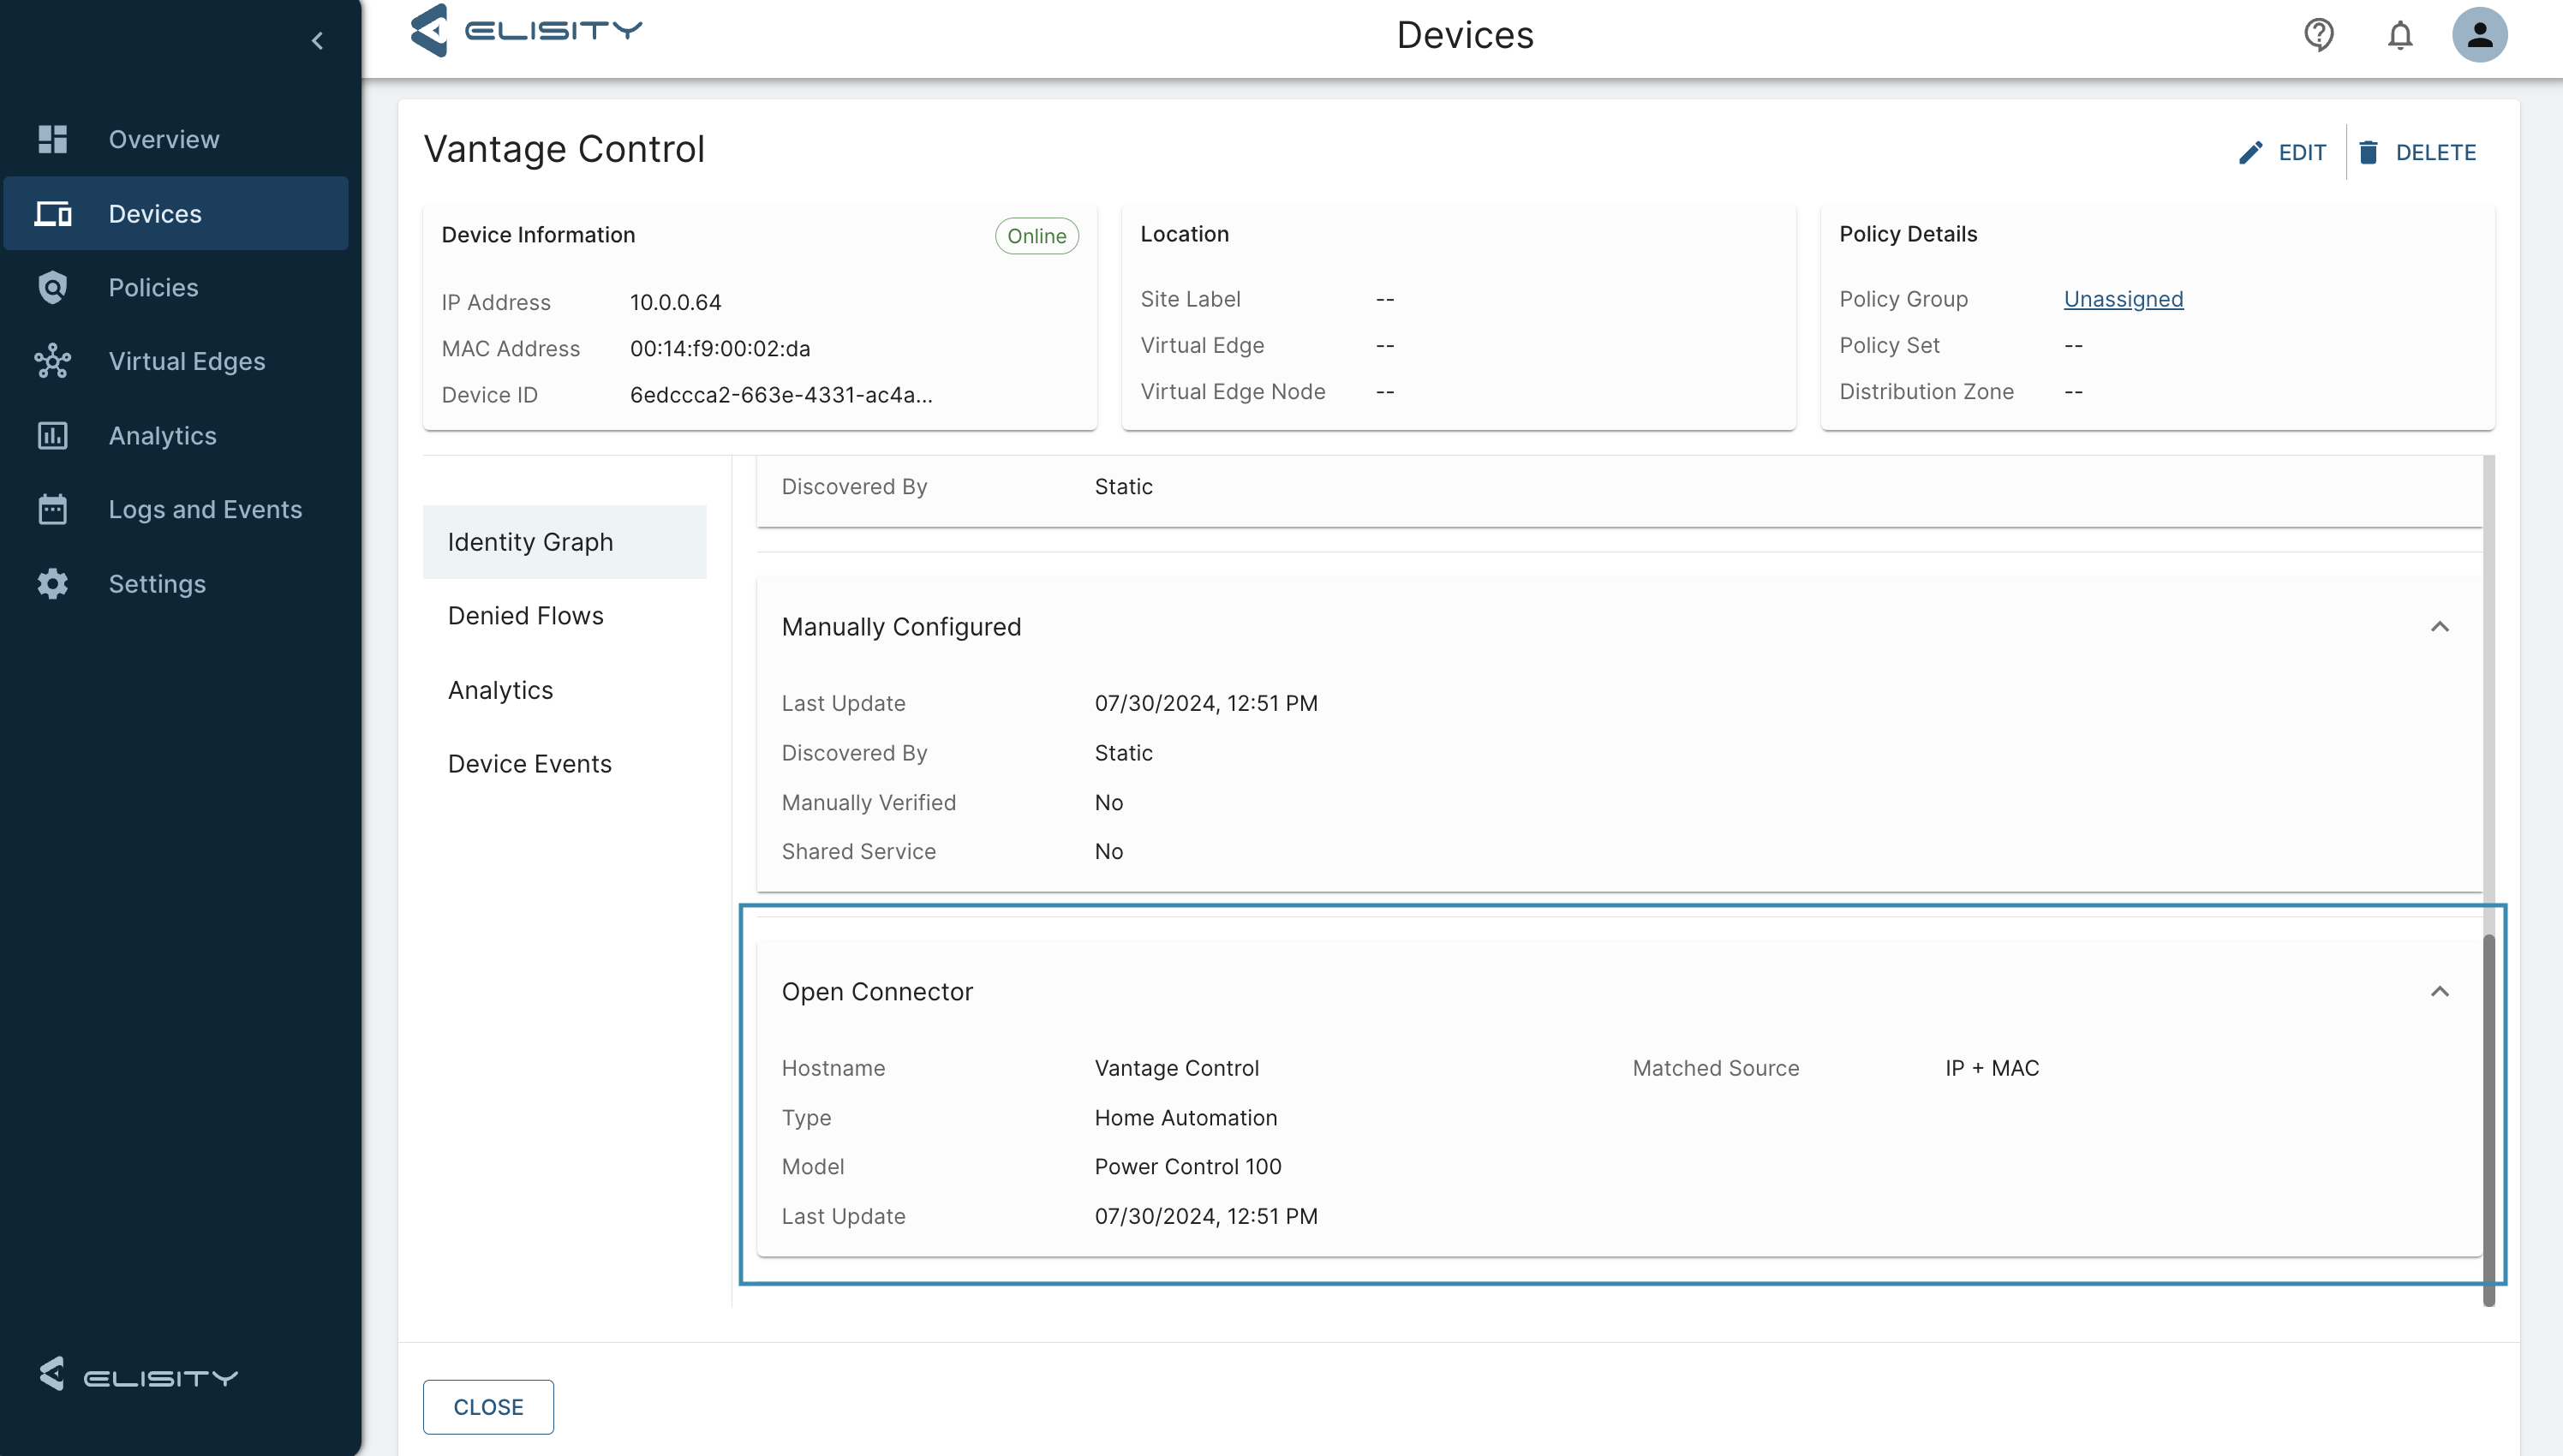2563x1456 pixels.
Task: Click the Vantage Control page title
Action: click(x=564, y=149)
